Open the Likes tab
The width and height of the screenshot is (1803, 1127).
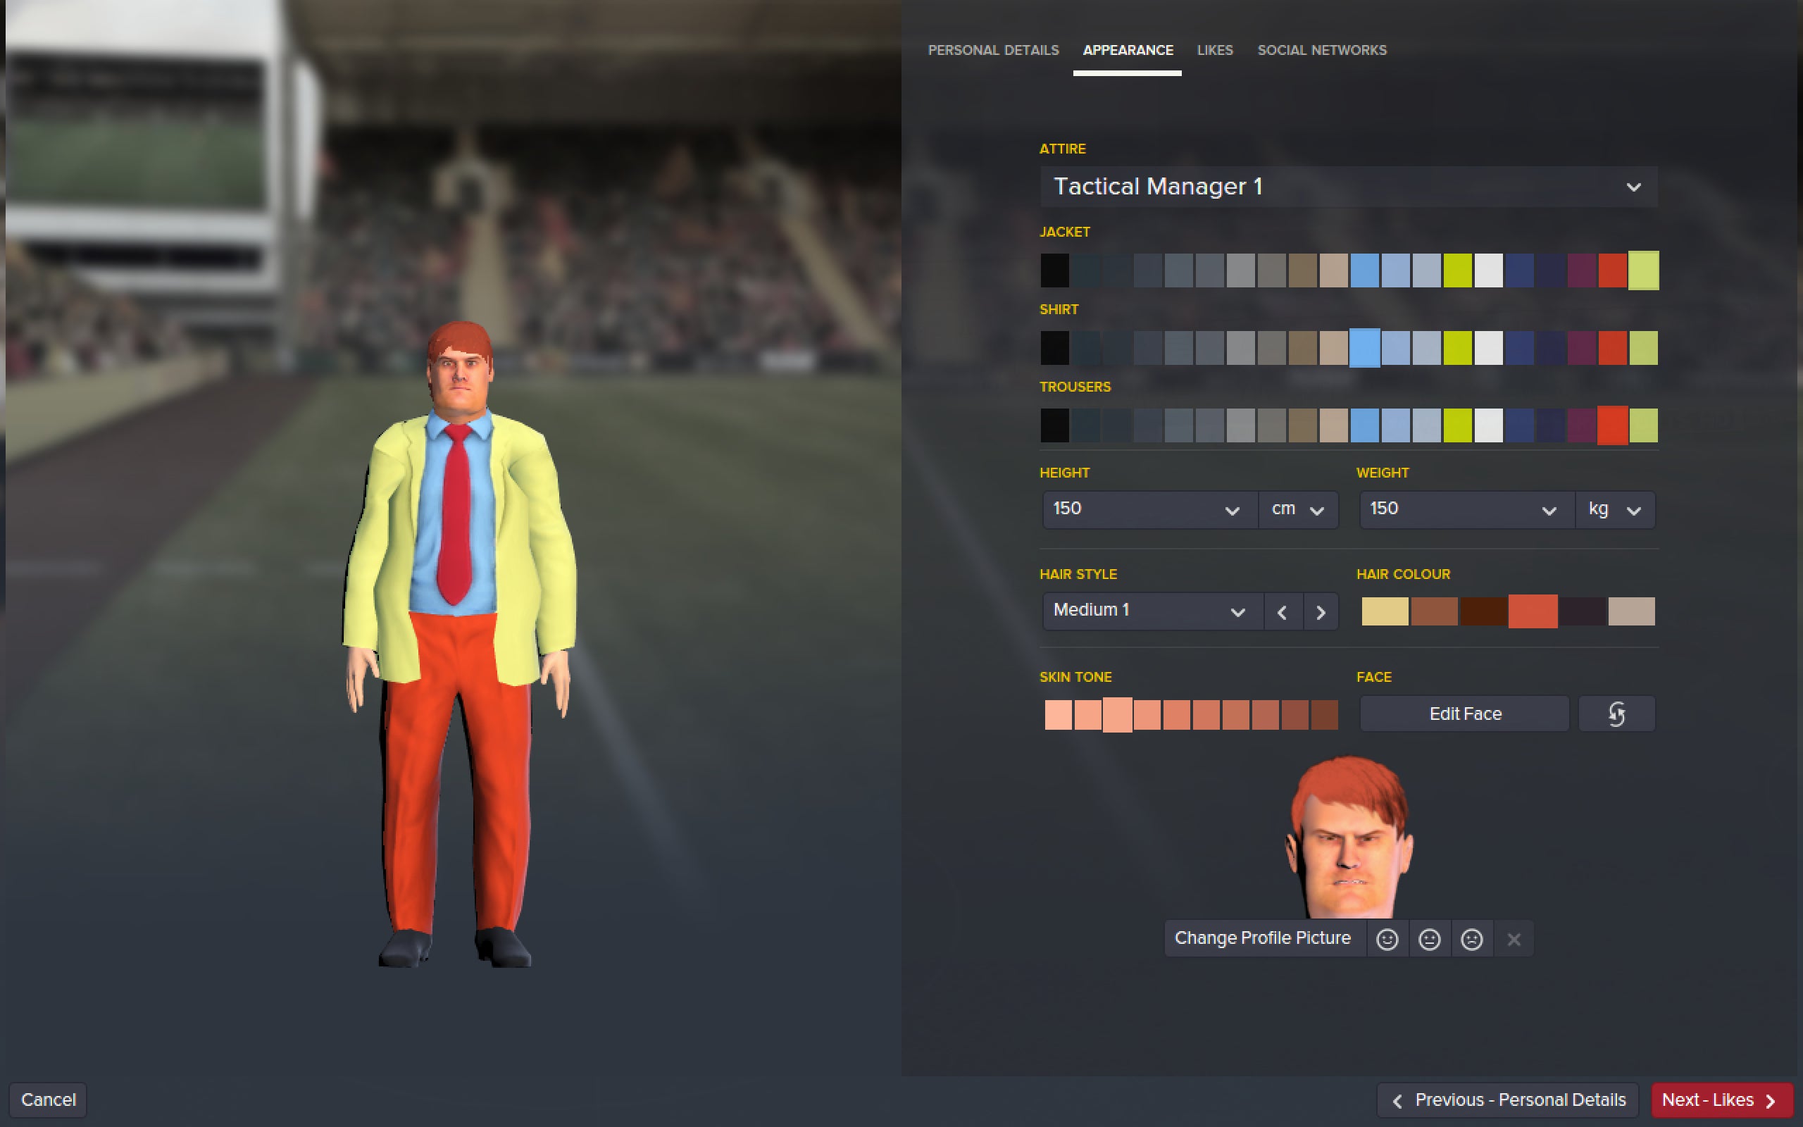pyautogui.click(x=1214, y=50)
